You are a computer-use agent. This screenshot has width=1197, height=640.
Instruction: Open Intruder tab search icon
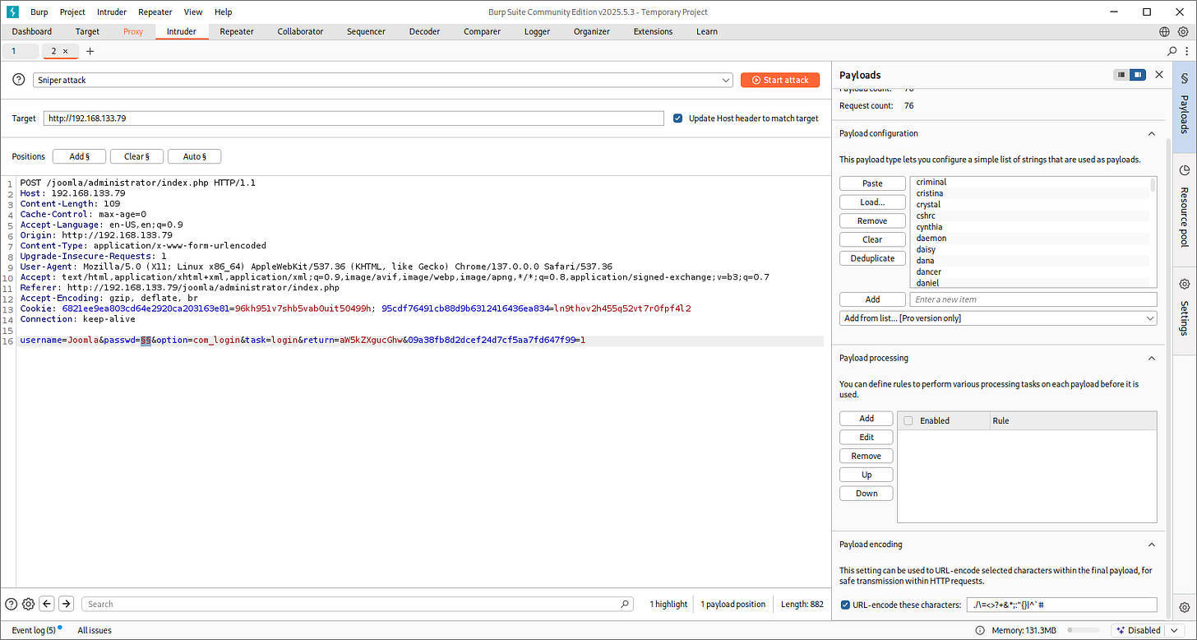coord(1173,51)
